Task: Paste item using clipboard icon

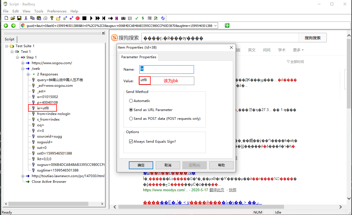Action: point(39,18)
